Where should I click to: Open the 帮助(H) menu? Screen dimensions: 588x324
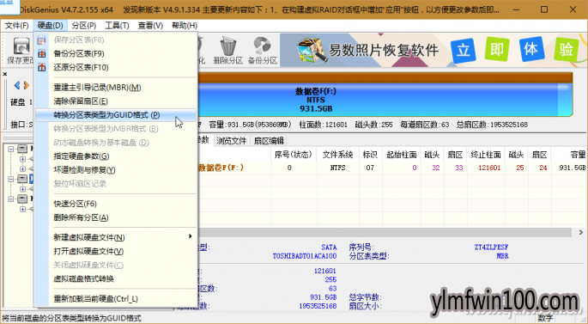(185, 26)
